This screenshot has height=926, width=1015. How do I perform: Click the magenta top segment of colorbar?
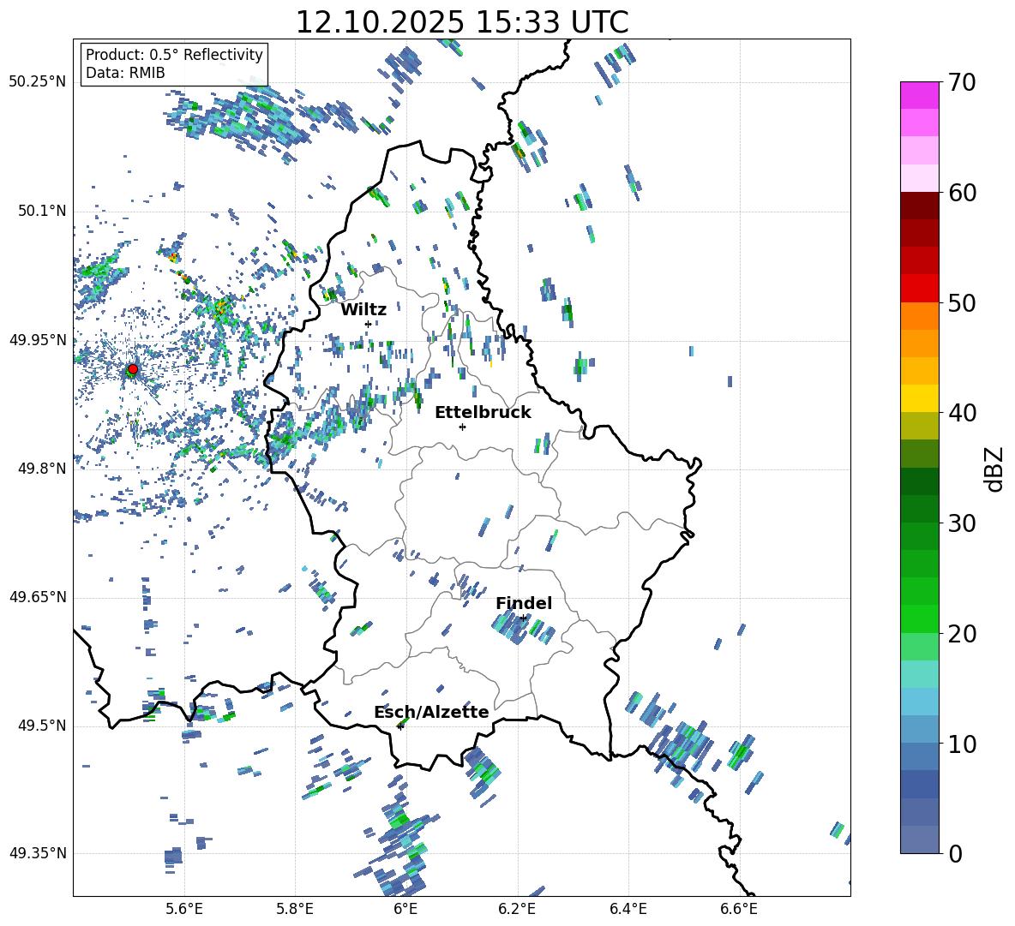[x=920, y=96]
